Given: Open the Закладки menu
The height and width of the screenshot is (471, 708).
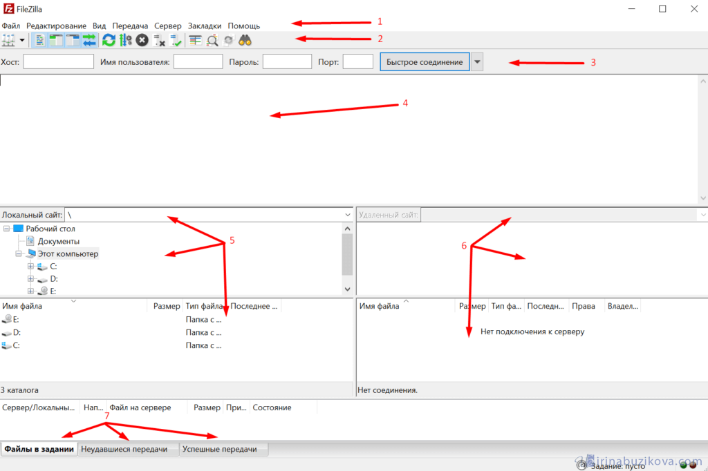Looking at the screenshot, I should (x=205, y=26).
